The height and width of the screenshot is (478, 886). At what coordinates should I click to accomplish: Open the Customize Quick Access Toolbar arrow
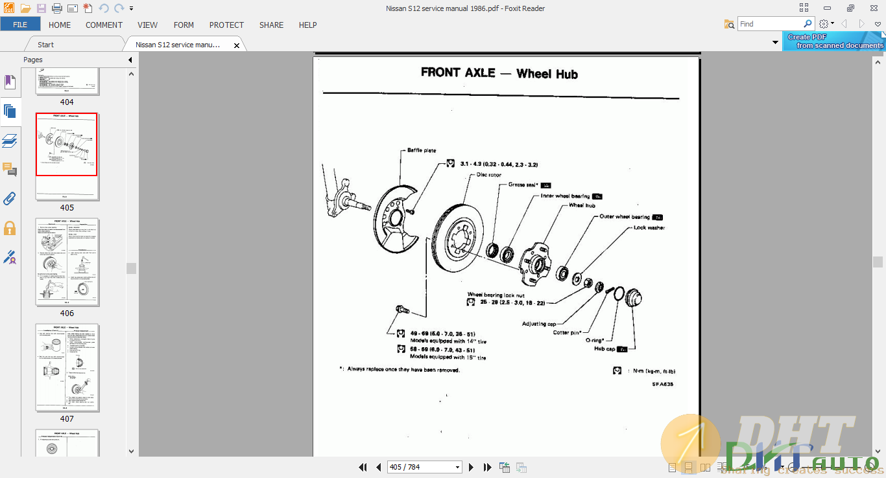point(131,9)
